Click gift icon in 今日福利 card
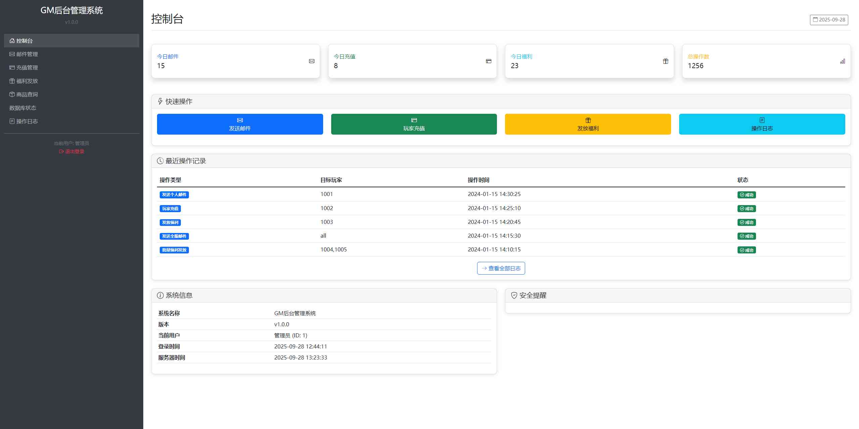Image resolution: width=859 pixels, height=429 pixels. 666,61
